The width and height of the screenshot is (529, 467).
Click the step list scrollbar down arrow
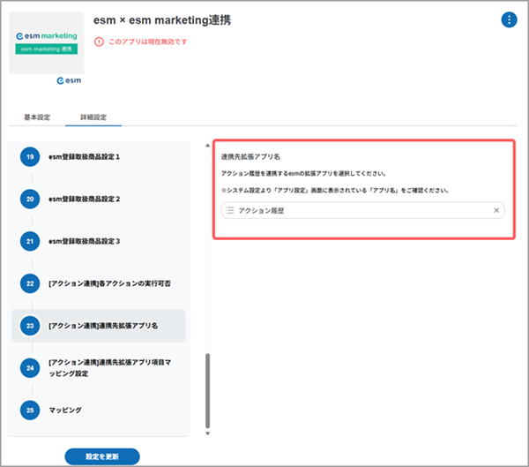208,433
